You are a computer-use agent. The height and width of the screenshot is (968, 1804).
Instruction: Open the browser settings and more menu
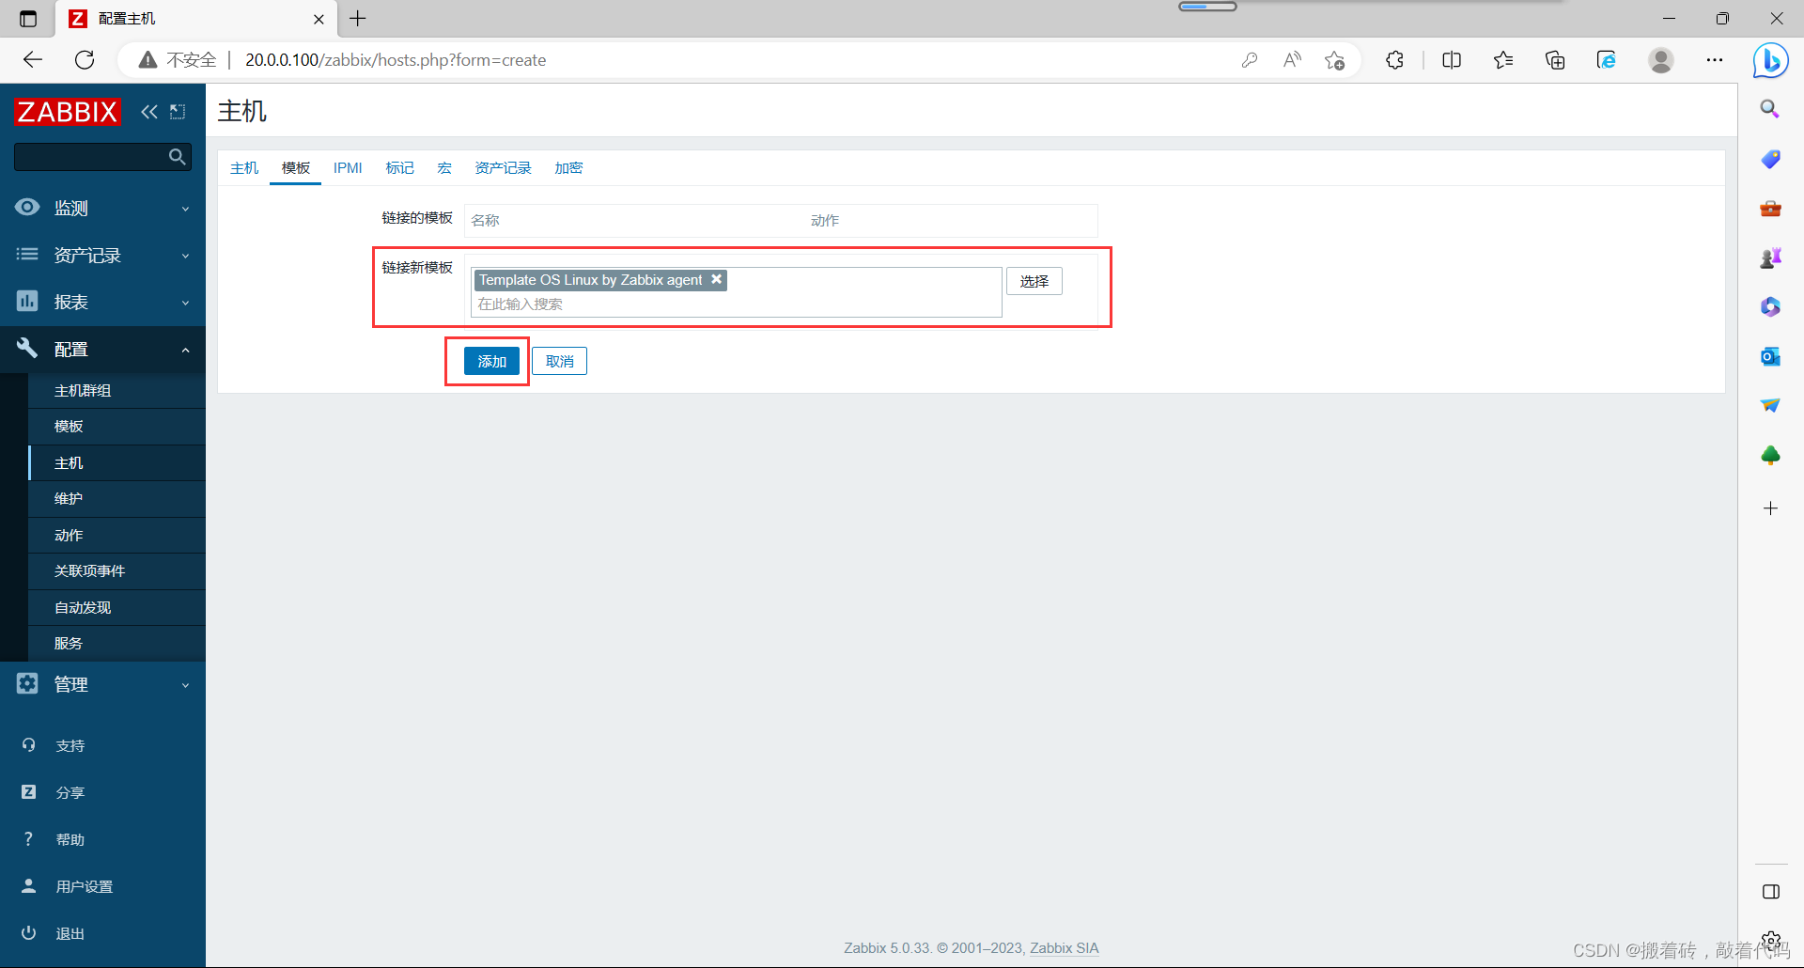click(x=1715, y=60)
